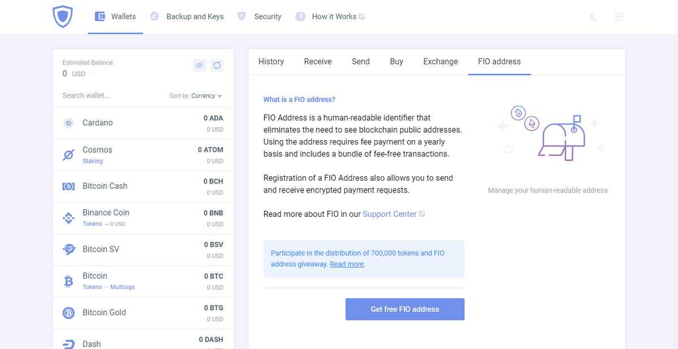678x349 pixels.
Task: Select the Bitcoin SV wallet name
Action: (x=101, y=249)
